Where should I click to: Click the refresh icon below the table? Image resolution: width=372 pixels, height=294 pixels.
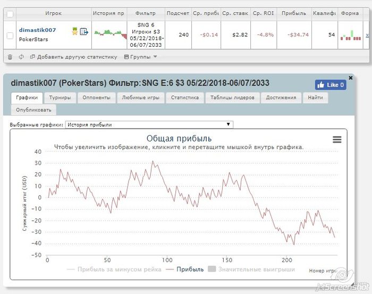(x=21, y=57)
